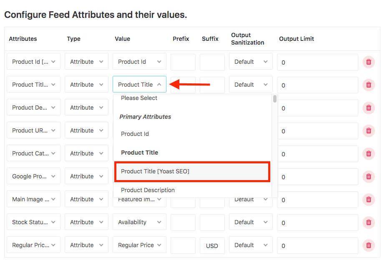The width and height of the screenshot is (385, 263).
Task: Click Prefix field in Stock Status row
Action: pos(183,223)
